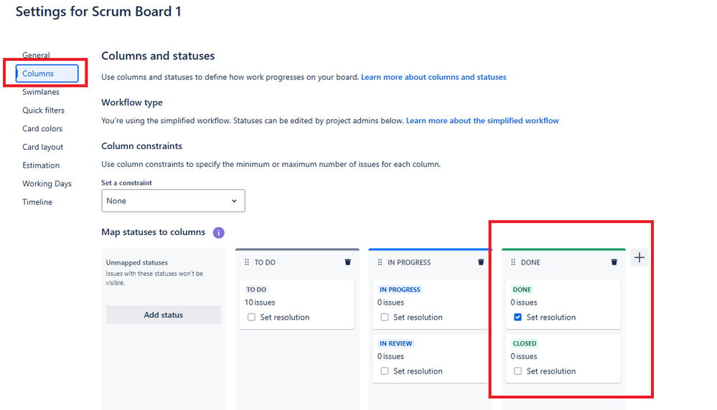The image size is (717, 410).
Task: Select Columns in settings sidebar
Action: 47,74
